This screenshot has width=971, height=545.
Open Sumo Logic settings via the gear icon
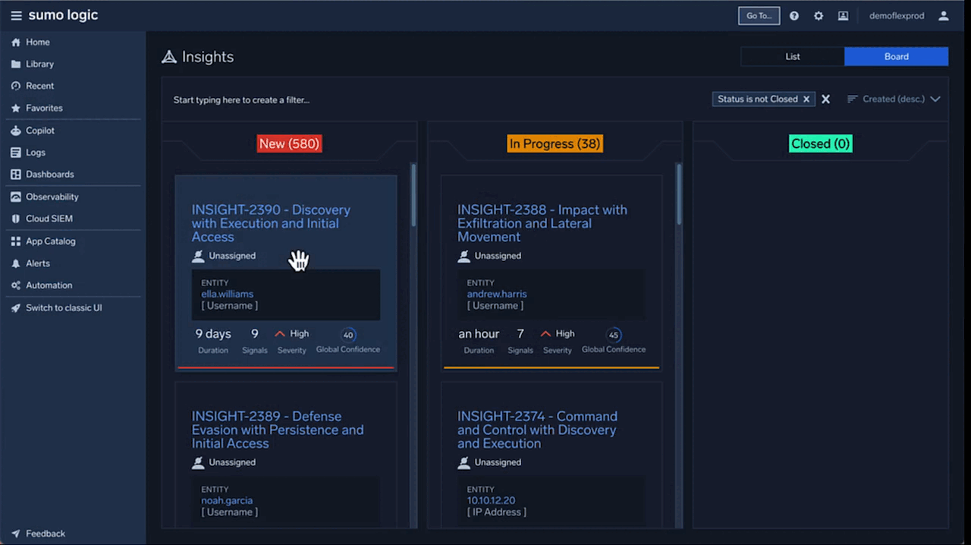coord(819,15)
